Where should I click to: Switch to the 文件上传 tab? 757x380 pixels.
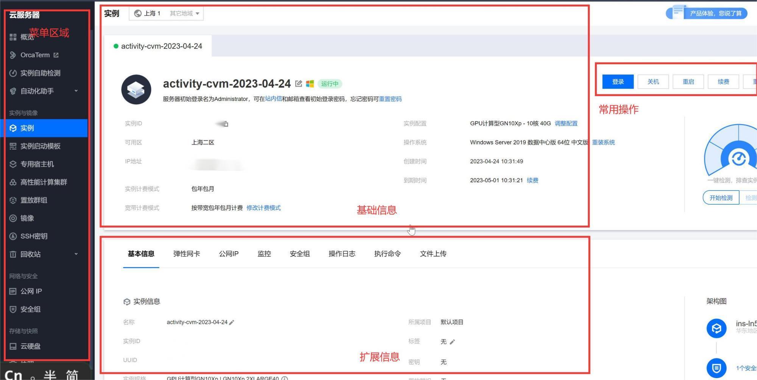[433, 254]
